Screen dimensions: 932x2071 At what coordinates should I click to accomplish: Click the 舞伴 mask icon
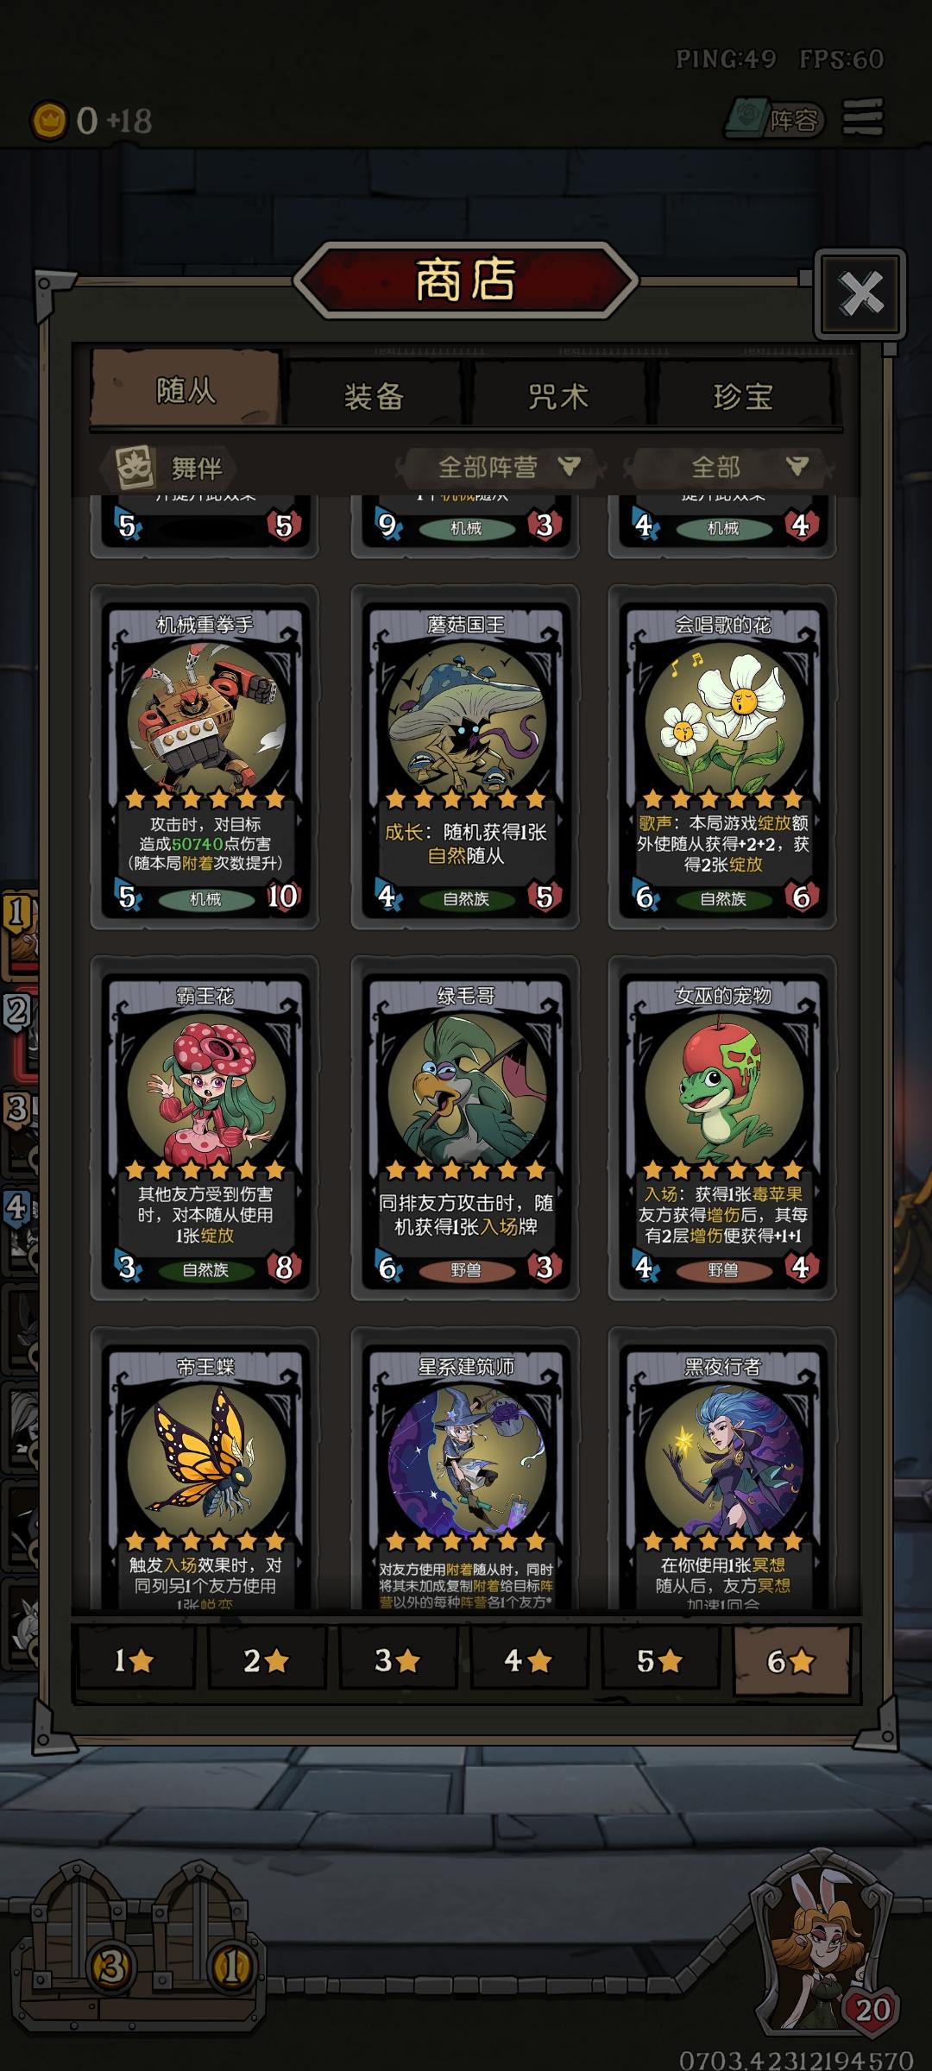[134, 467]
